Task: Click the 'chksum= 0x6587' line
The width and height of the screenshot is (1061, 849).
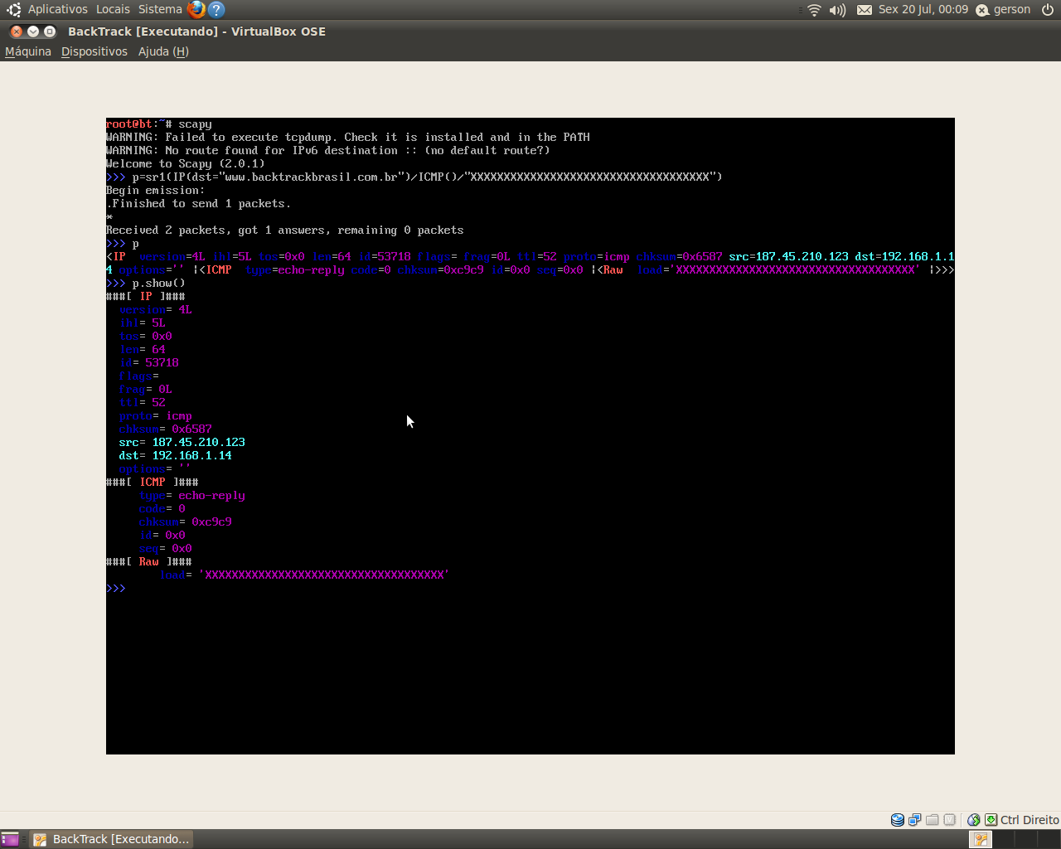Action: click(166, 429)
